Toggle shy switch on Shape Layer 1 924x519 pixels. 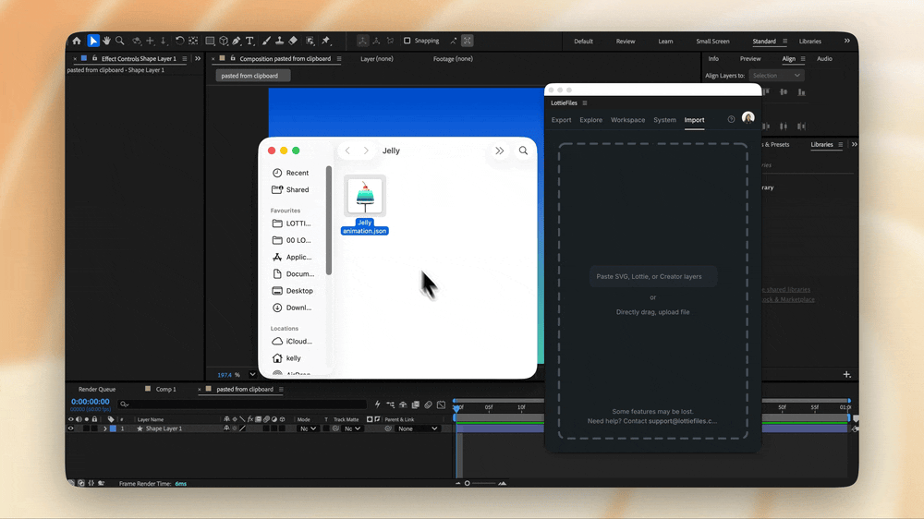(226, 428)
